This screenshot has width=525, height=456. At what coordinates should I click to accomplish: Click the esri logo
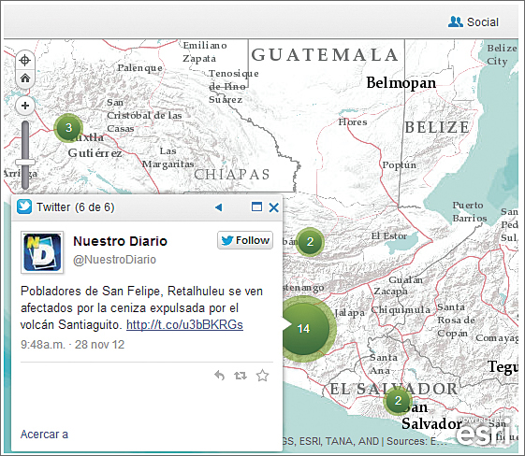coord(484,432)
